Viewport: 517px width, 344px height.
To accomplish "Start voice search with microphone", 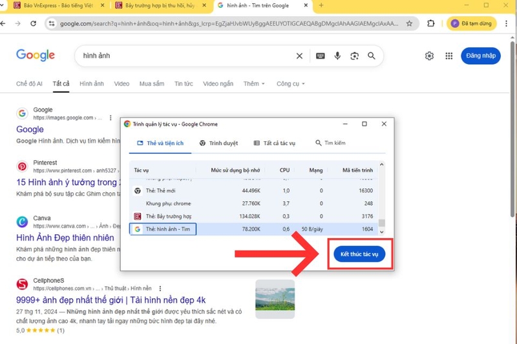I will coord(337,56).
